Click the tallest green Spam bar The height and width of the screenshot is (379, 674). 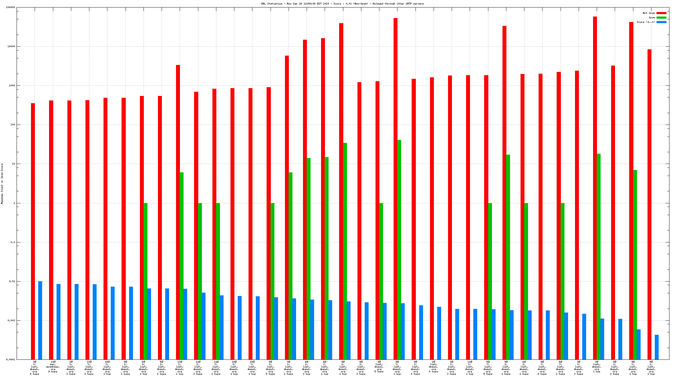click(399, 249)
